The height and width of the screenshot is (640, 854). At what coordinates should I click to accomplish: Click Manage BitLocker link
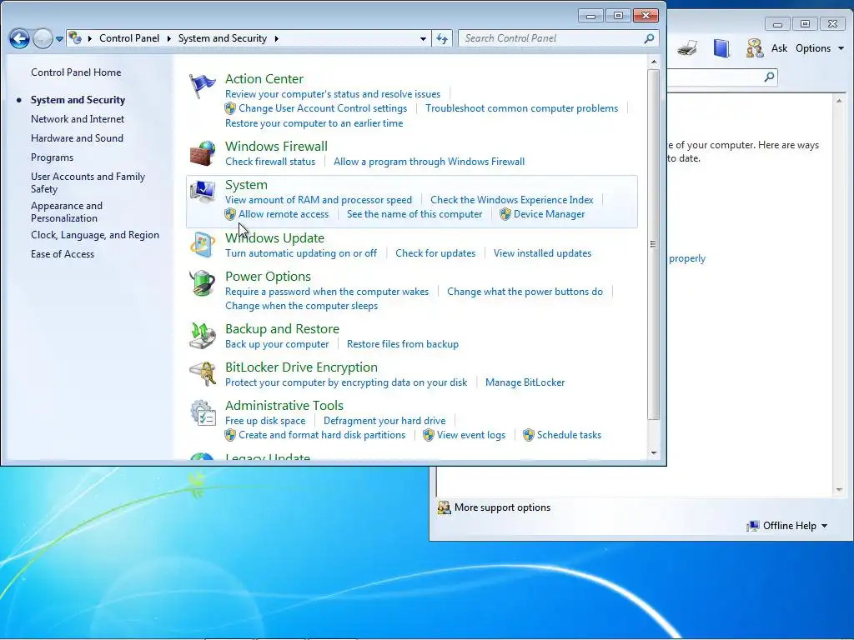pyautogui.click(x=525, y=382)
